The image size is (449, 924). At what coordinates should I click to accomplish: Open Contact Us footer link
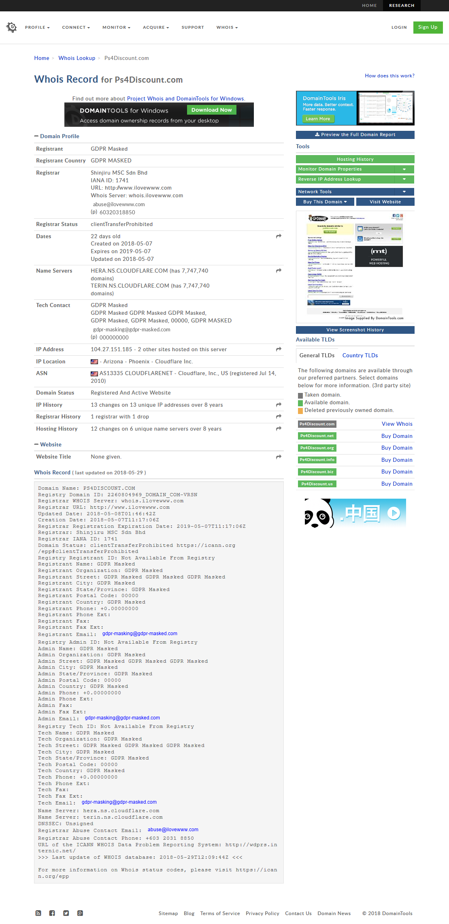298,913
